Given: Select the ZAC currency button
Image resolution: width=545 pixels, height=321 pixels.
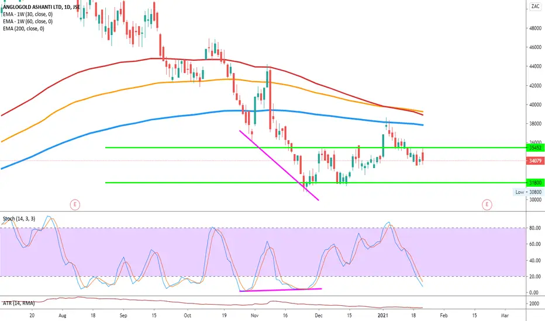Looking at the screenshot, I should 535,6.
